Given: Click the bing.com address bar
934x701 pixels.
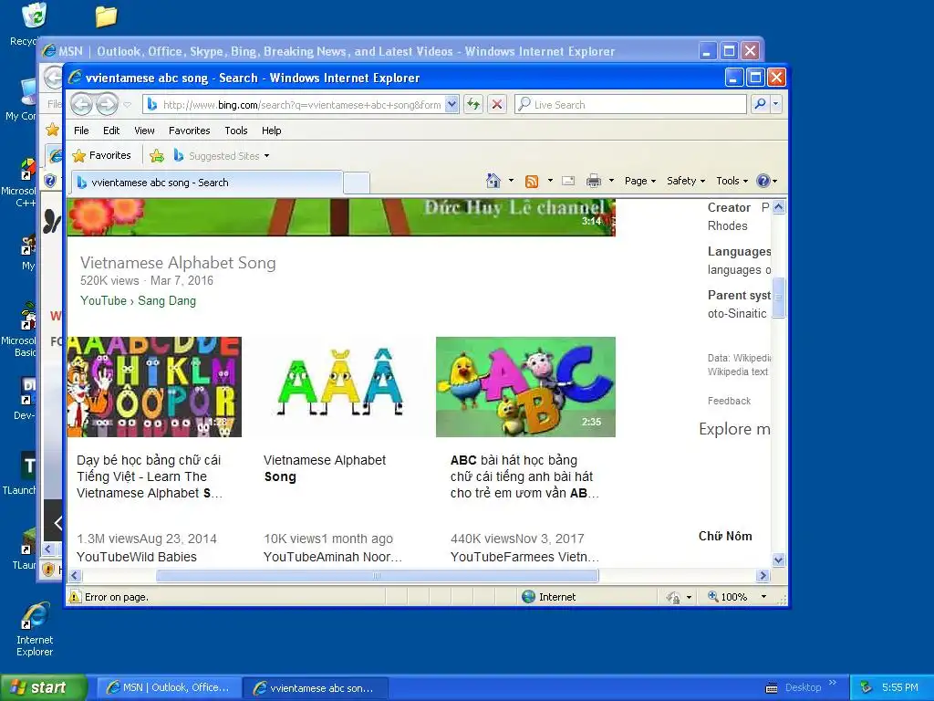Looking at the screenshot, I should [295, 105].
